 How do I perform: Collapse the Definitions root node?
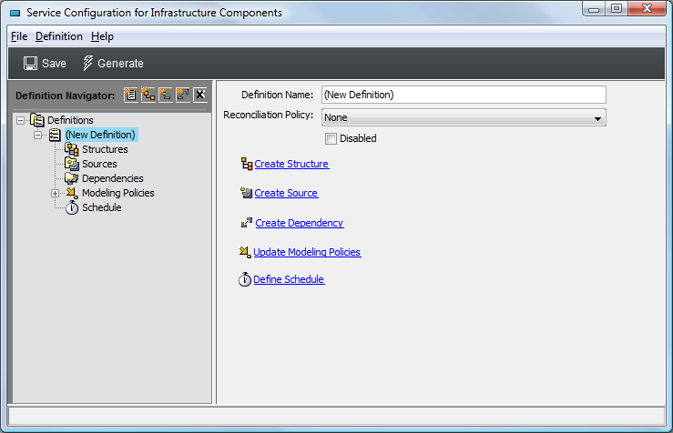point(20,120)
